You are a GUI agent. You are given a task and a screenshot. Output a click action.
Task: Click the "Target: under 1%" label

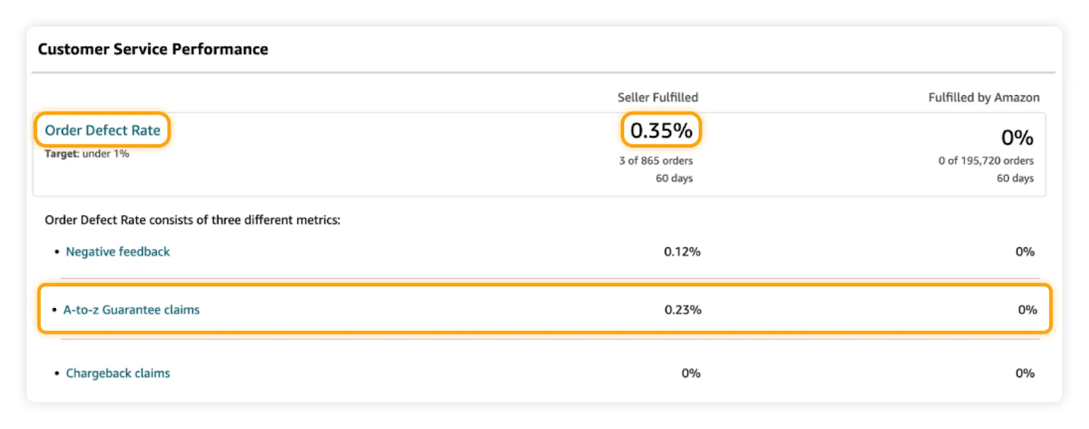coord(87,154)
